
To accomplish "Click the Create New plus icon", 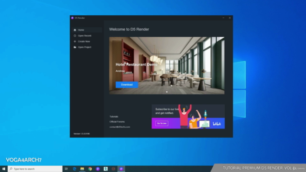I will pyautogui.click(x=75, y=42).
